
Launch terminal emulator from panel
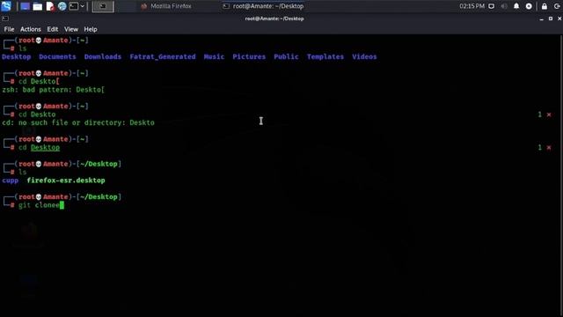pos(74,6)
